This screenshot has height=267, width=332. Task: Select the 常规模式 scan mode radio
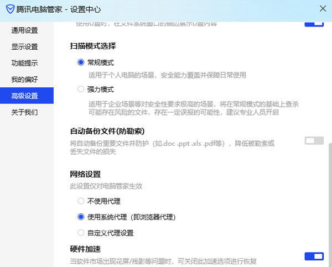coord(81,62)
